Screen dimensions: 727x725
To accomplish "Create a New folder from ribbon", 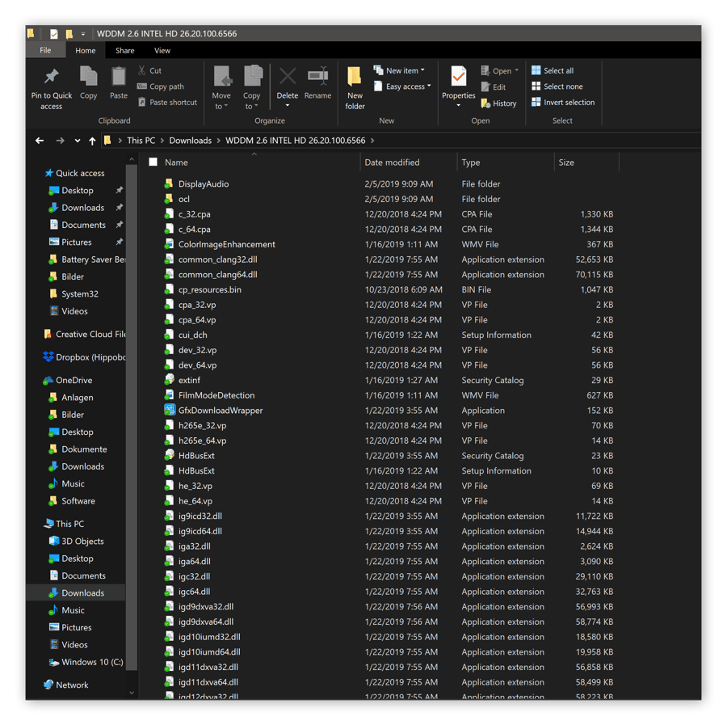I will click(355, 78).
